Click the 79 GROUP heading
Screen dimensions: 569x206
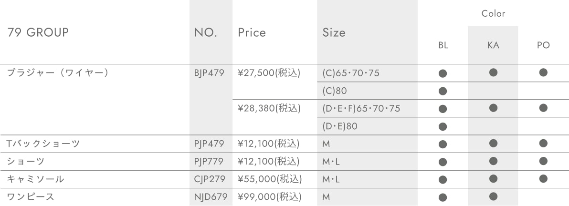point(38,32)
